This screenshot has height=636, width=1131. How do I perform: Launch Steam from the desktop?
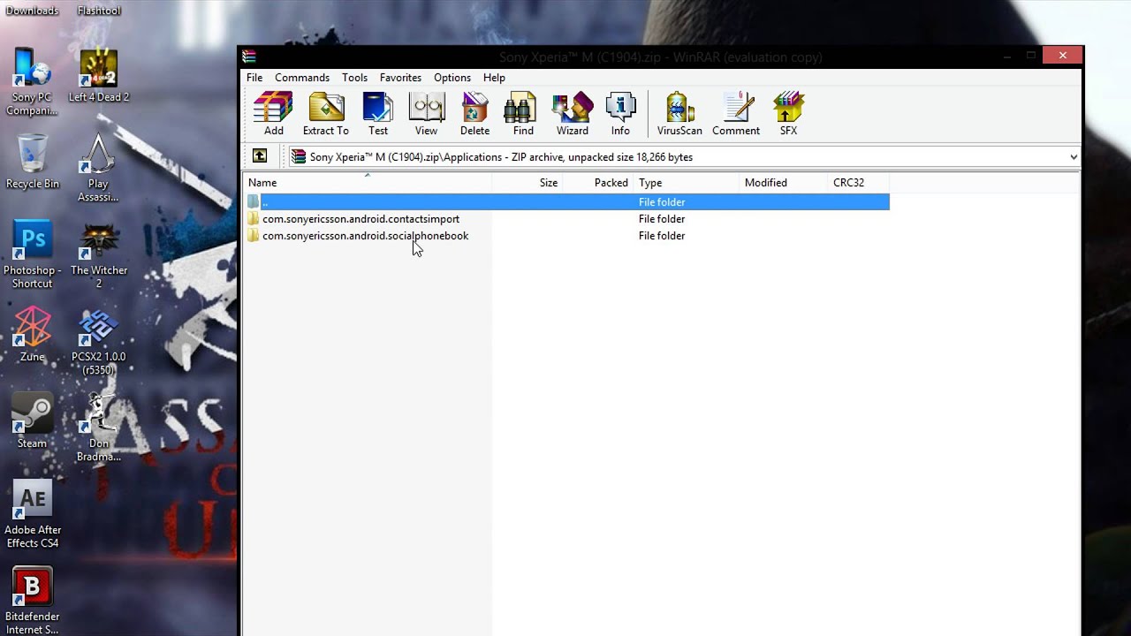(33, 420)
